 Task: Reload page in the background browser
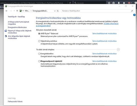tap(70, 3)
